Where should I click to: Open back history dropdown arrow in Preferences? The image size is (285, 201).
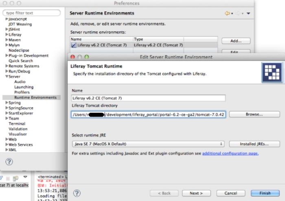point(232,13)
